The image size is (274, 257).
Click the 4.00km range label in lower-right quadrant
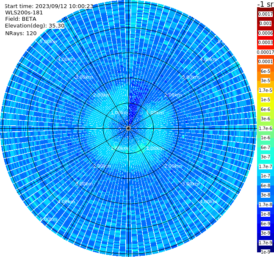(208, 202)
